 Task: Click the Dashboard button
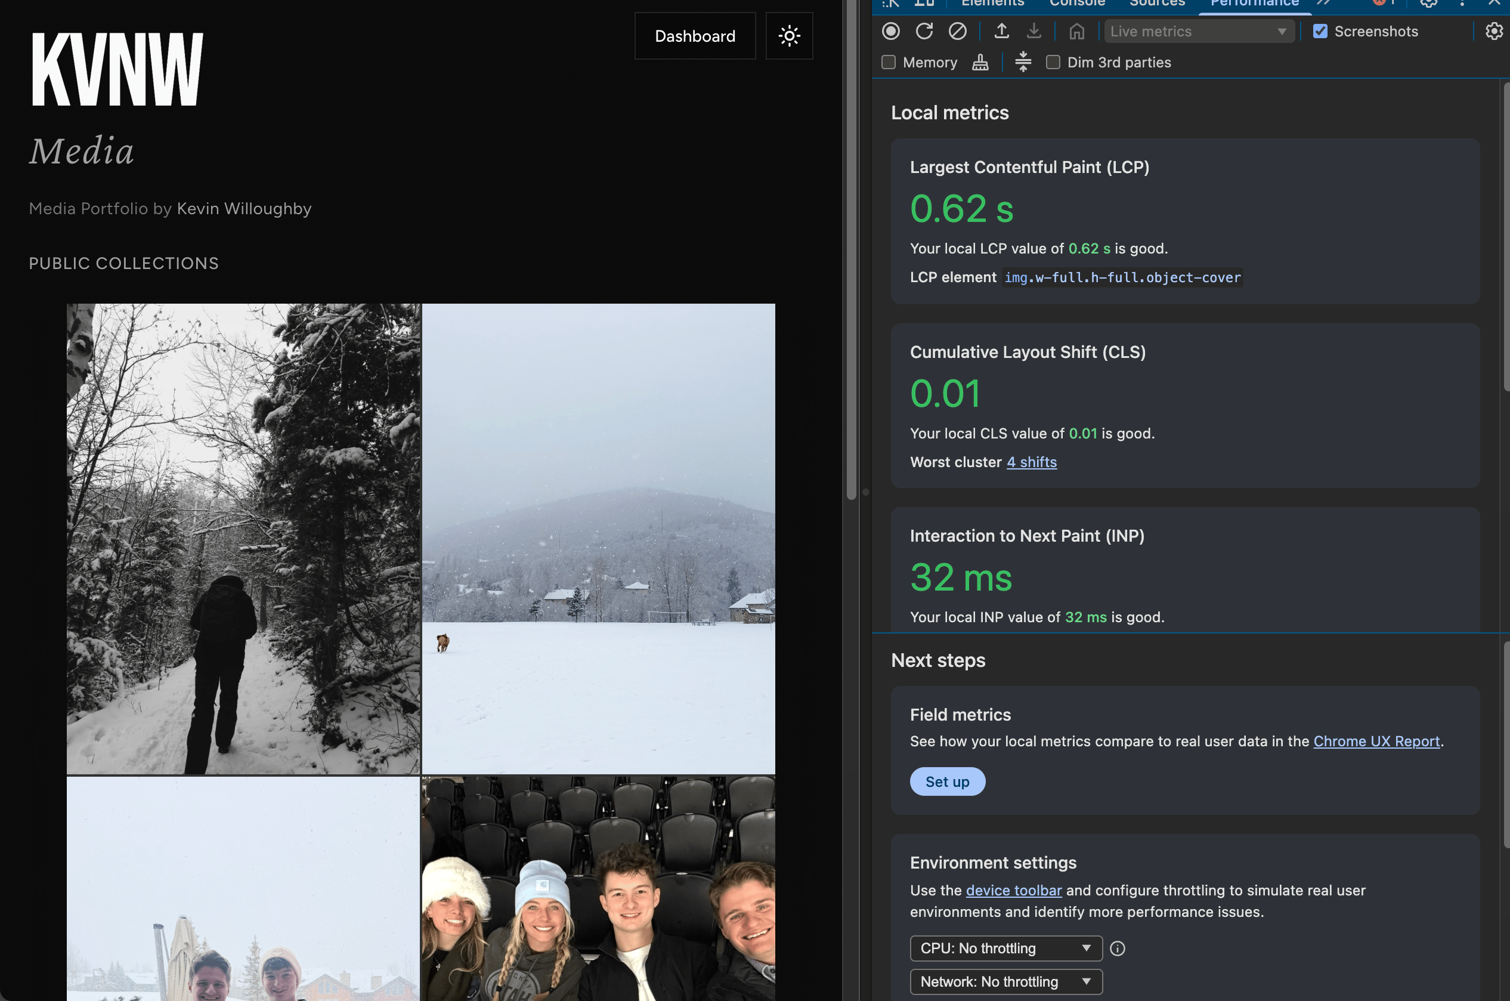click(x=695, y=36)
